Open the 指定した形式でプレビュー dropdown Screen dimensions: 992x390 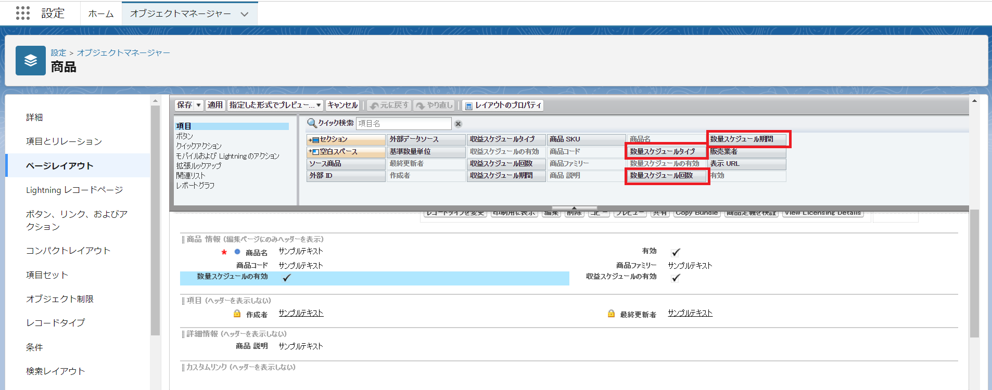[x=319, y=106]
